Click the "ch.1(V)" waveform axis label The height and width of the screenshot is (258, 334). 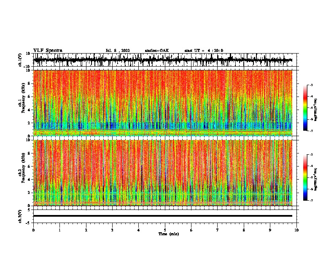point(20,60)
